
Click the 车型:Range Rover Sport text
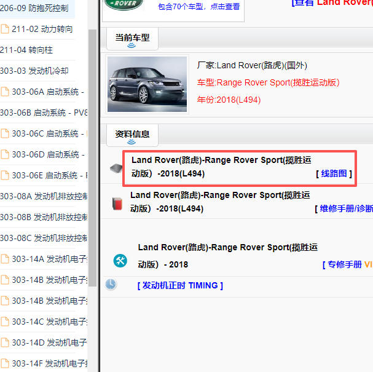point(268,82)
